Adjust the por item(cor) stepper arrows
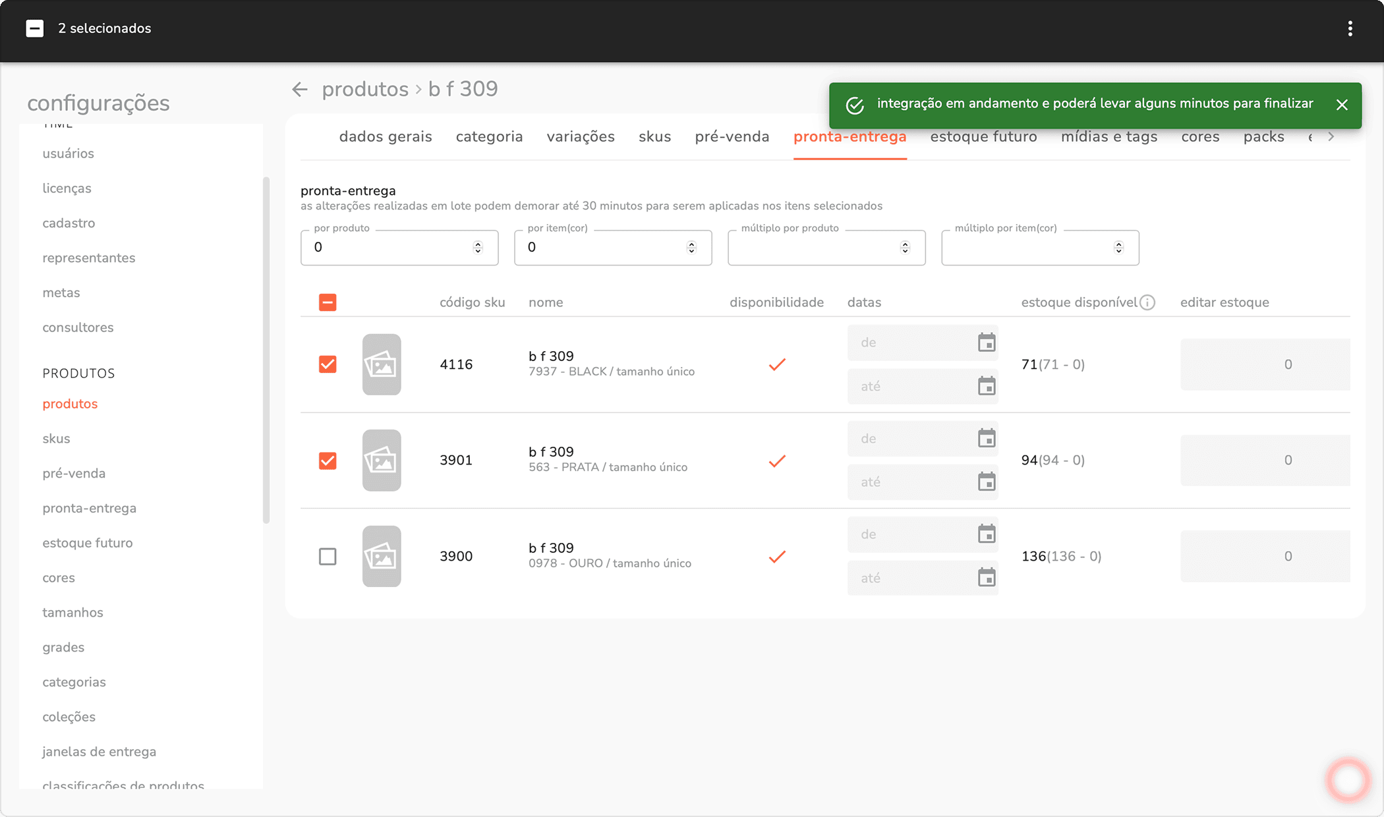Viewport: 1384px width, 817px height. (691, 247)
